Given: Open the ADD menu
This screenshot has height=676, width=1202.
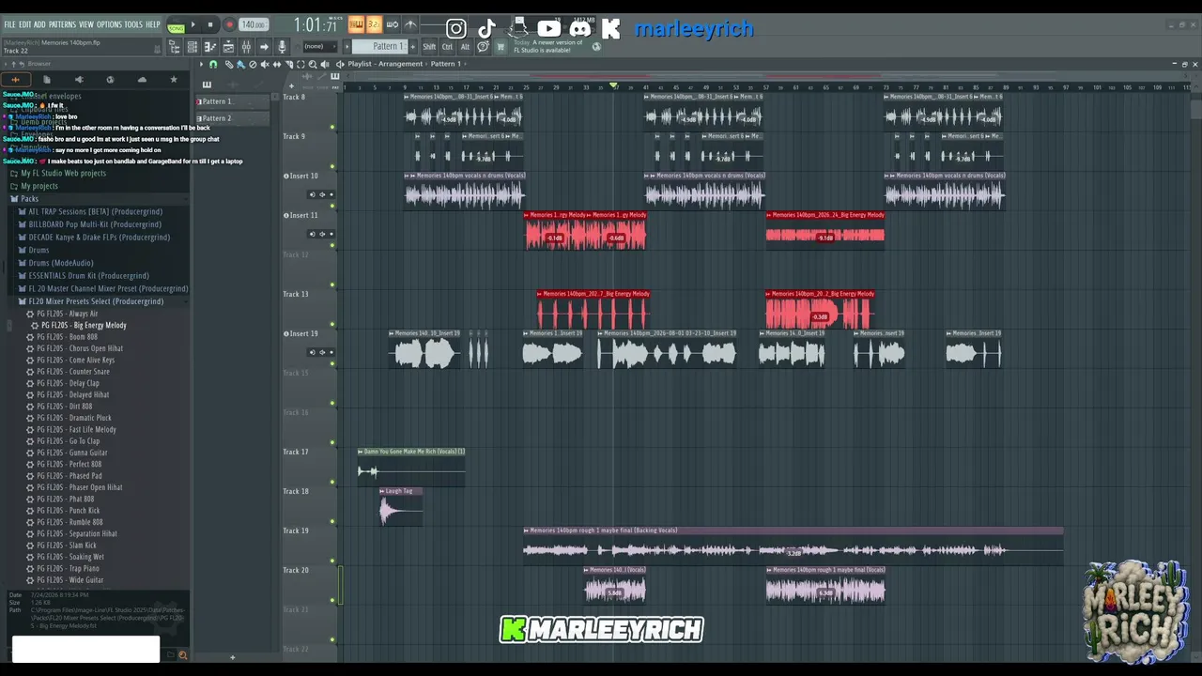Looking at the screenshot, I should click(39, 24).
